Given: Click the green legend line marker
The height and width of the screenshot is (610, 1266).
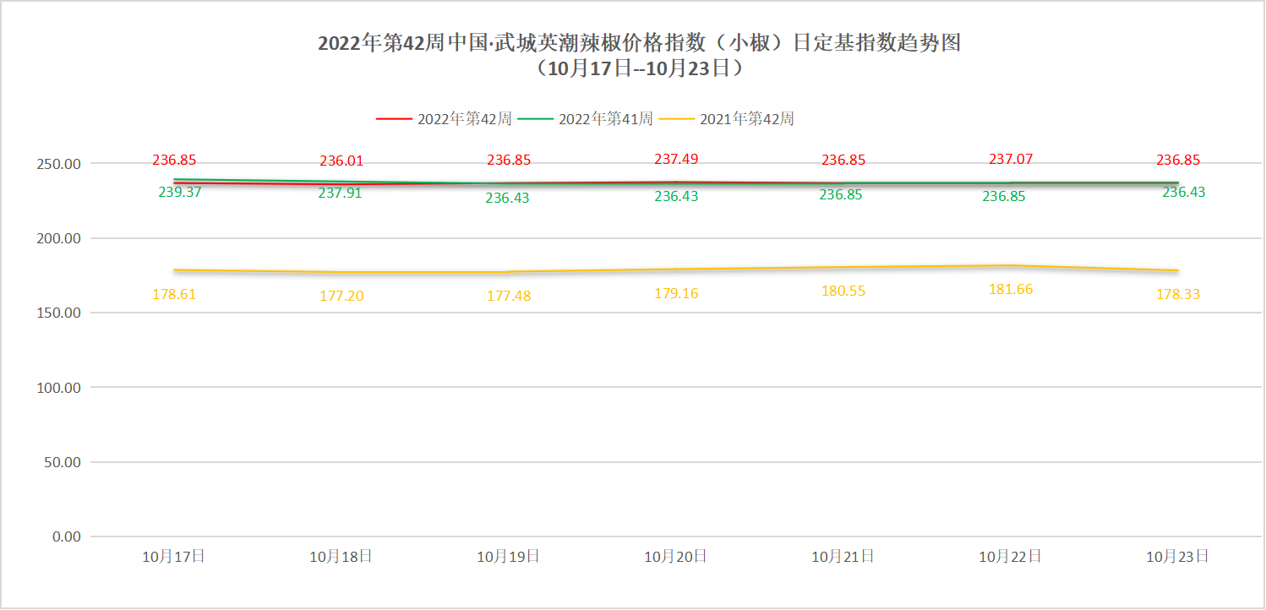Looking at the screenshot, I should click(x=535, y=119).
